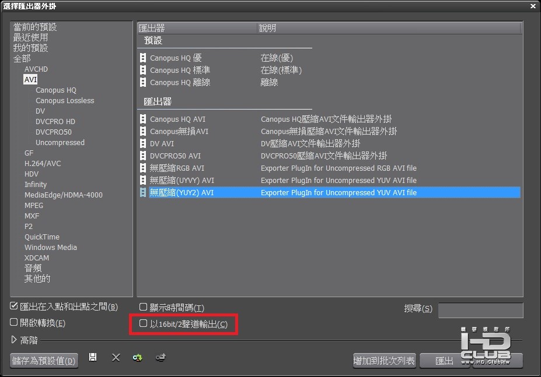This screenshot has height=377, width=541.
Task: Select 當前的預設 in the category tree
Action: click(35, 27)
